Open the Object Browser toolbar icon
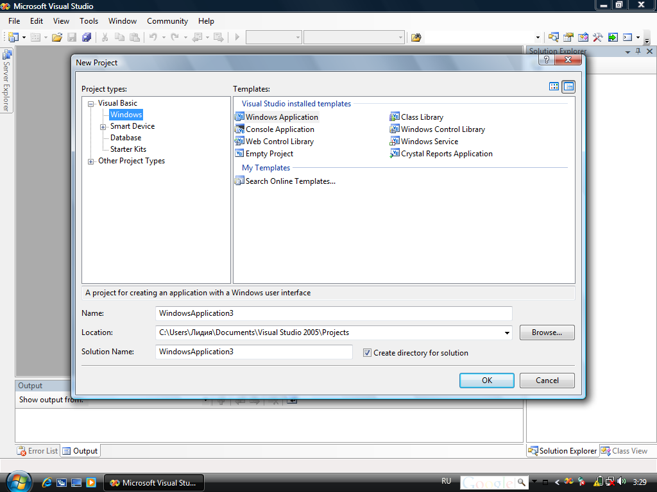The image size is (657, 492). [x=583, y=37]
